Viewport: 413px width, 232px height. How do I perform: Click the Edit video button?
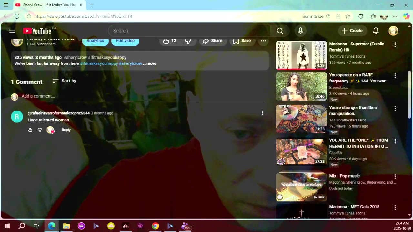tap(125, 41)
